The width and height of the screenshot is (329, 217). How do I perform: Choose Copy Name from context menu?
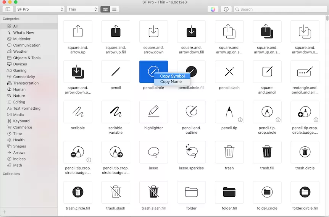point(171,82)
